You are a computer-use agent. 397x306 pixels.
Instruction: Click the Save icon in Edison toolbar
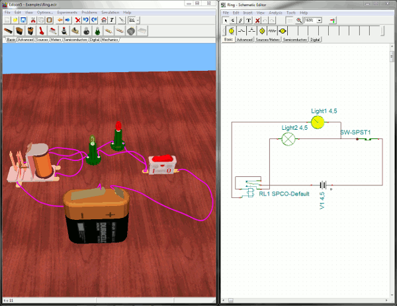(x=23, y=20)
